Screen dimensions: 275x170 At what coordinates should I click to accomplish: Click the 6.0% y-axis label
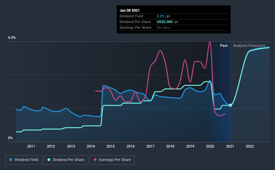point(12,38)
